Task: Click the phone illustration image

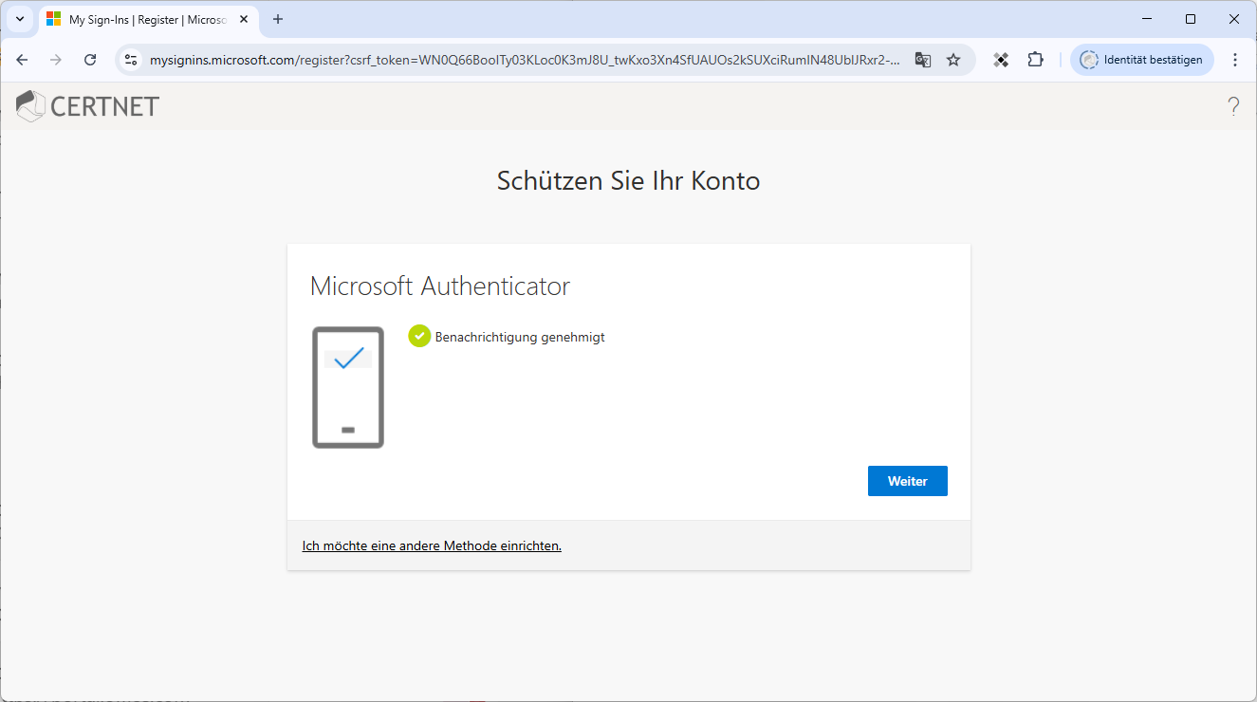Action: pos(348,387)
